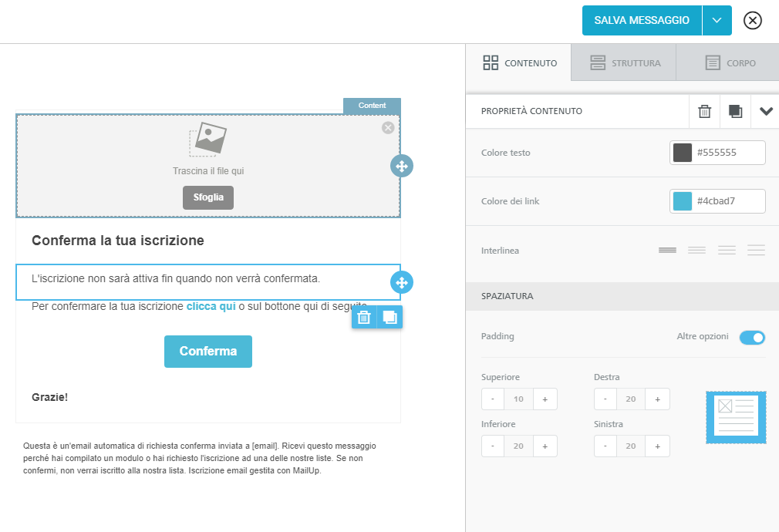
Task: Open the Colore dei link color swatch
Action: click(683, 201)
